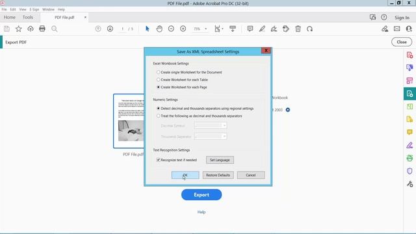Open the Thousands Separator dropdown
This screenshot has width=416, height=234.
click(x=211, y=136)
